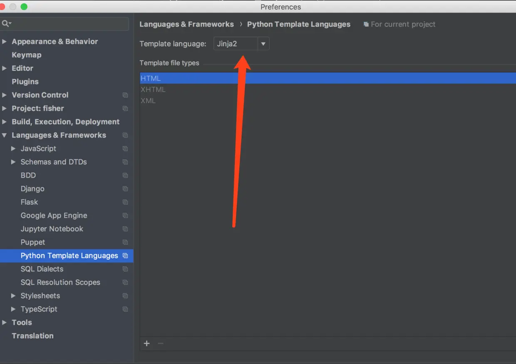Expand the Version Control section arrow
The height and width of the screenshot is (364, 516).
pos(4,95)
